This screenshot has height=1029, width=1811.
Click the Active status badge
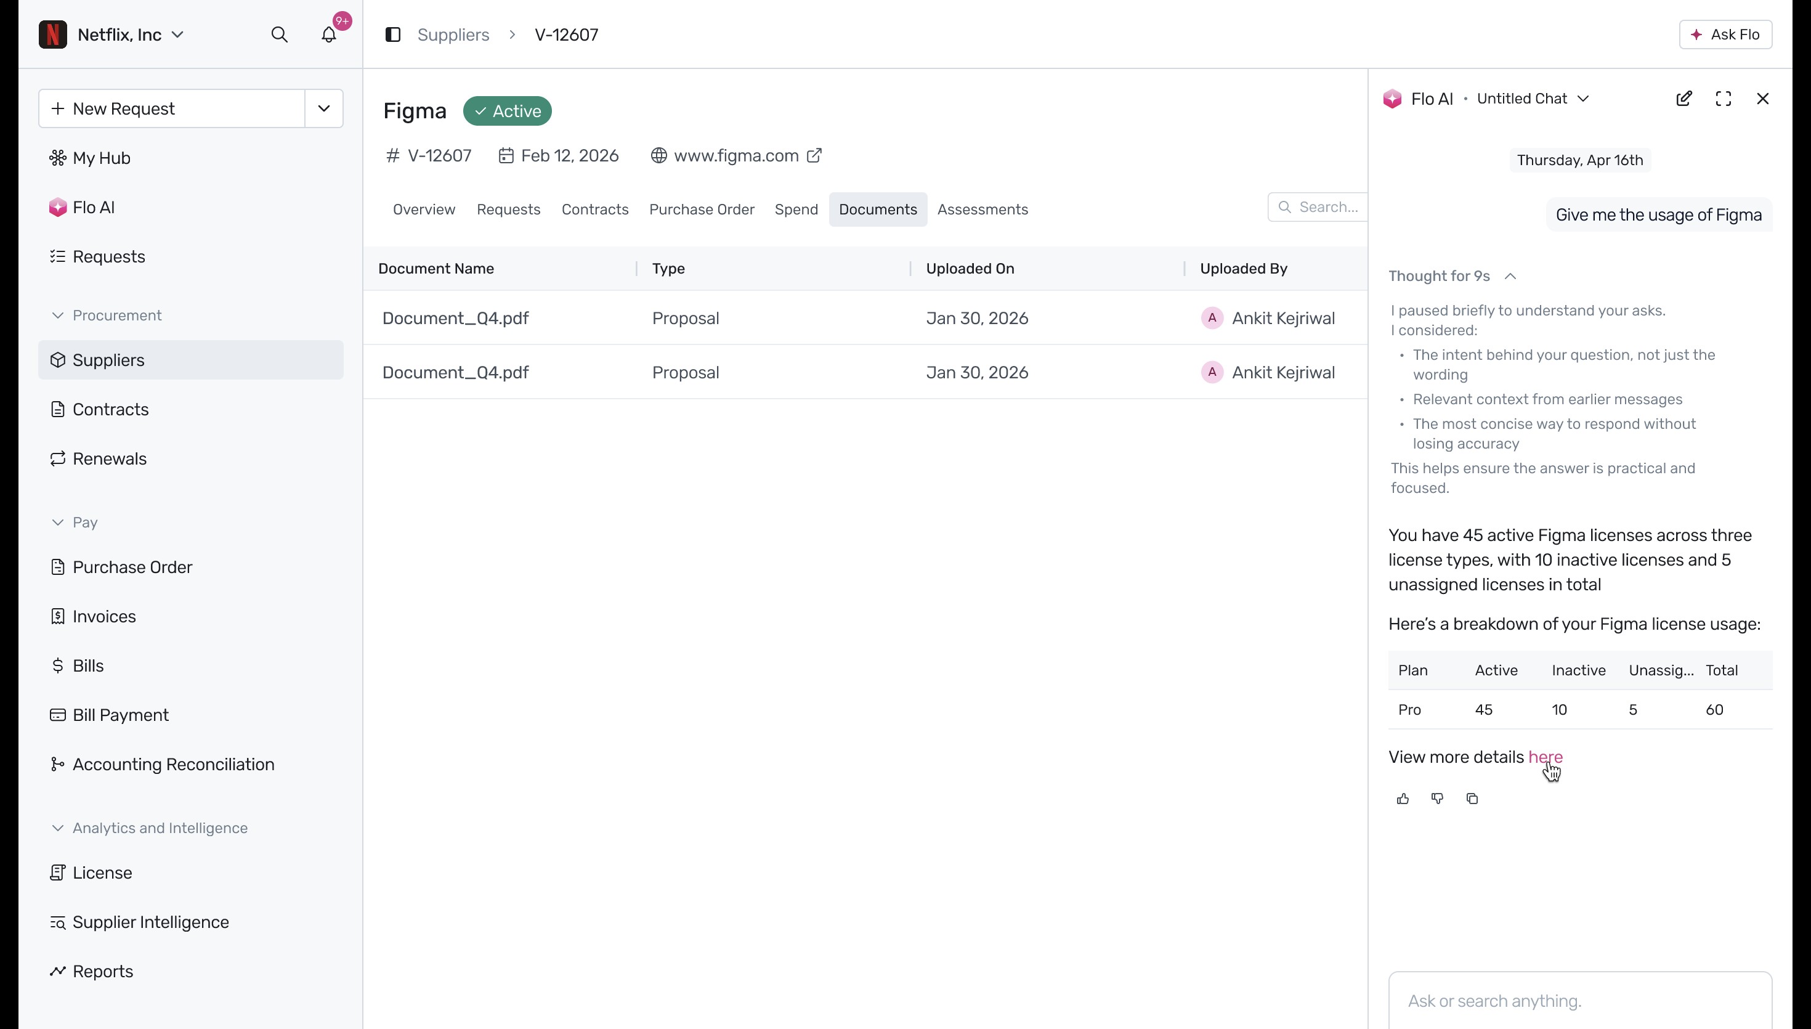coord(507,111)
